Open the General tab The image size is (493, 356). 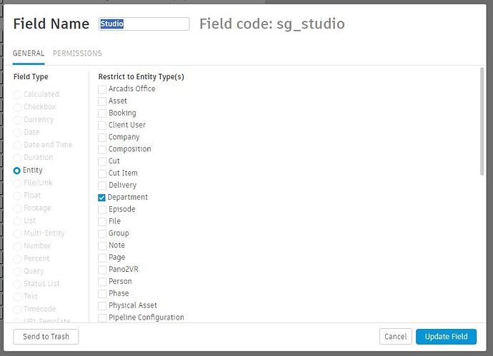click(x=29, y=54)
